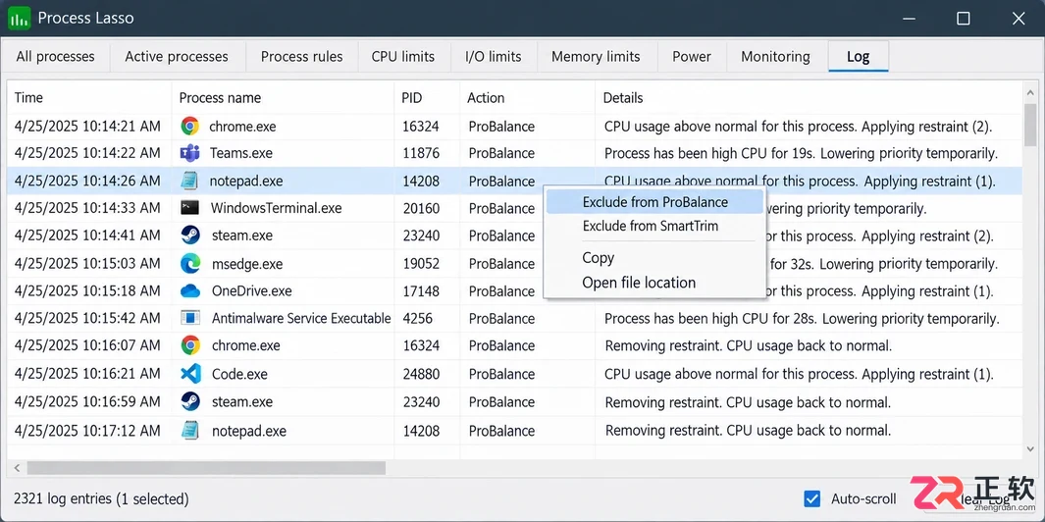The height and width of the screenshot is (522, 1045).
Task: Click the Edge icon beside msedge.exe
Action: 190,263
